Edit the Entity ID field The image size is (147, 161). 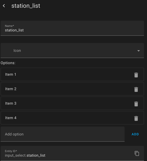click(x=72, y=153)
